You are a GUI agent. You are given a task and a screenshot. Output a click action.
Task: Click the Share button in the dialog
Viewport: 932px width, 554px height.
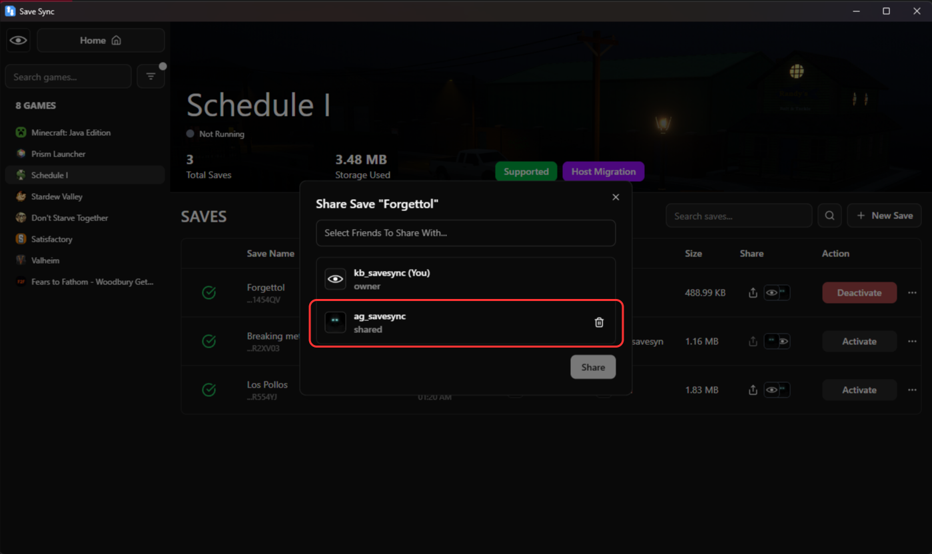593,367
